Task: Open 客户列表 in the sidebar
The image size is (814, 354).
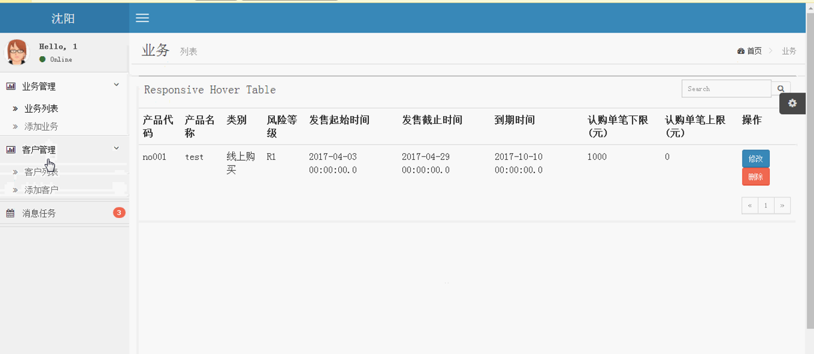Action: [41, 172]
